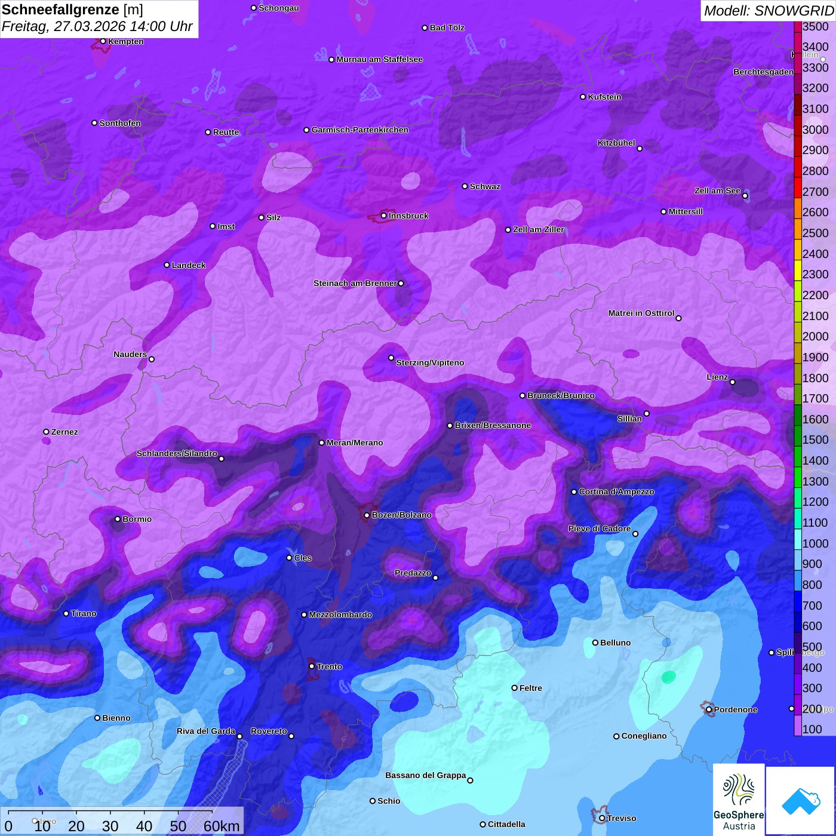Select the 100 legend swatch

pyautogui.click(x=798, y=725)
